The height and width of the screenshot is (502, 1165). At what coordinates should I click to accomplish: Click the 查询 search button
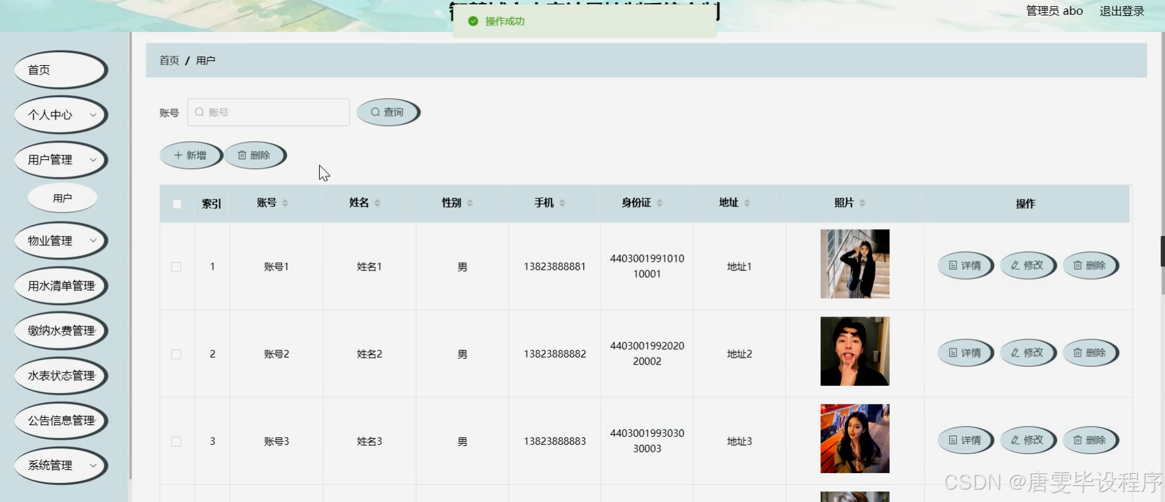pyautogui.click(x=388, y=112)
